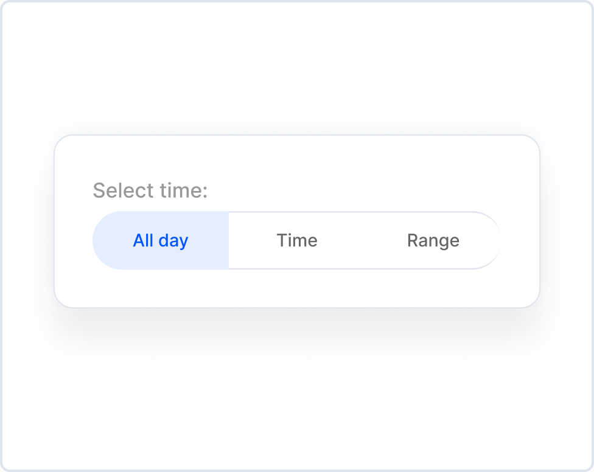This screenshot has height=472, width=594.
Task: Switch to the "Time" segment
Action: [x=297, y=240]
